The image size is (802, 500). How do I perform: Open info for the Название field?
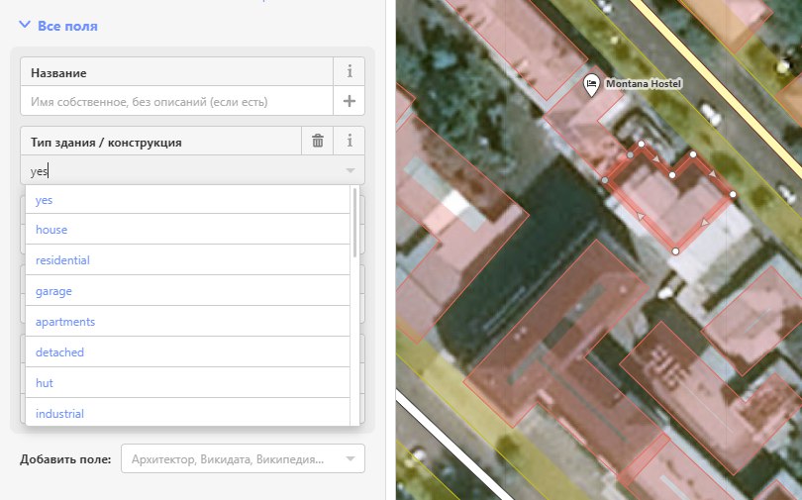click(350, 71)
